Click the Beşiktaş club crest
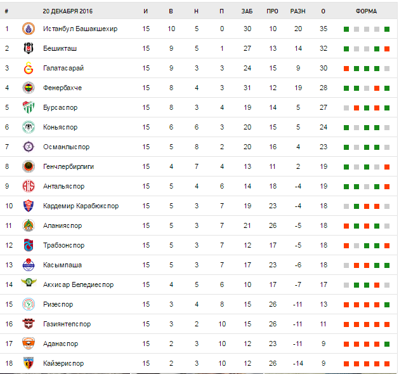The image size is (399, 374). tap(28, 48)
